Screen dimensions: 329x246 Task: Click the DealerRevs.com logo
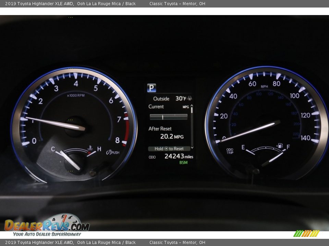[47, 225]
